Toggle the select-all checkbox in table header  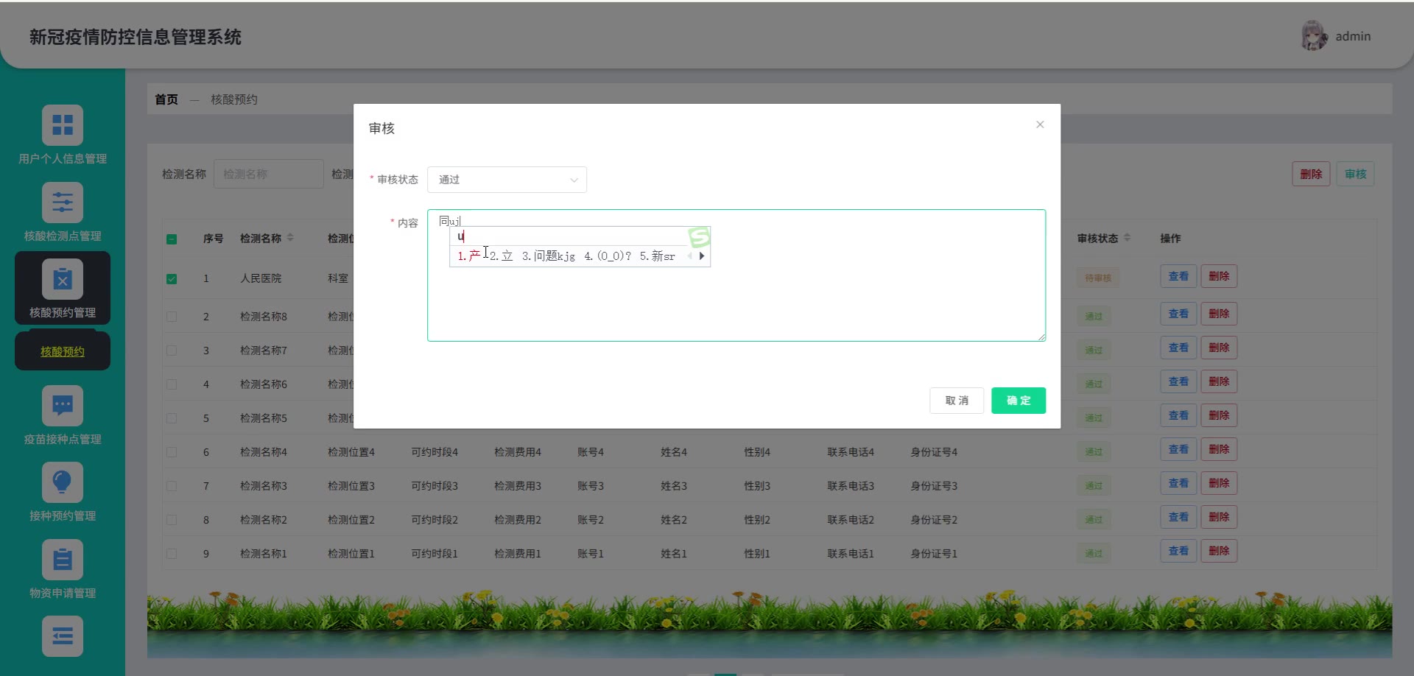point(172,239)
